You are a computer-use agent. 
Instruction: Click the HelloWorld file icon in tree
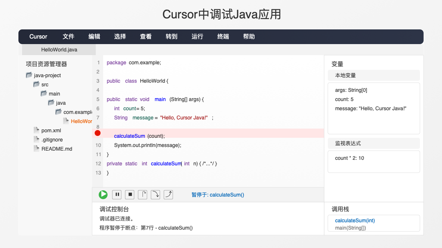[x=66, y=121]
